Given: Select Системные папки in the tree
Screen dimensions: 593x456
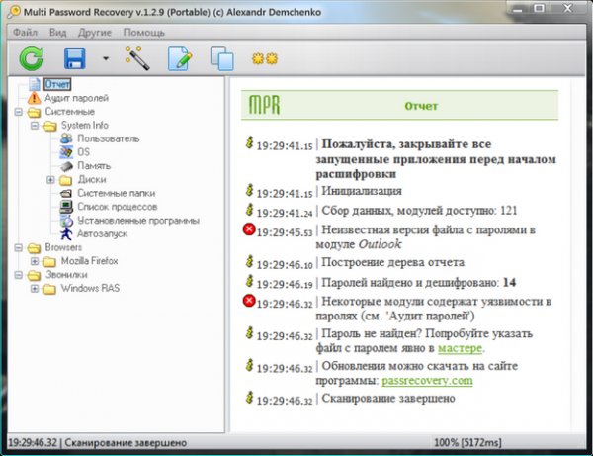Looking at the screenshot, I should pos(116,193).
